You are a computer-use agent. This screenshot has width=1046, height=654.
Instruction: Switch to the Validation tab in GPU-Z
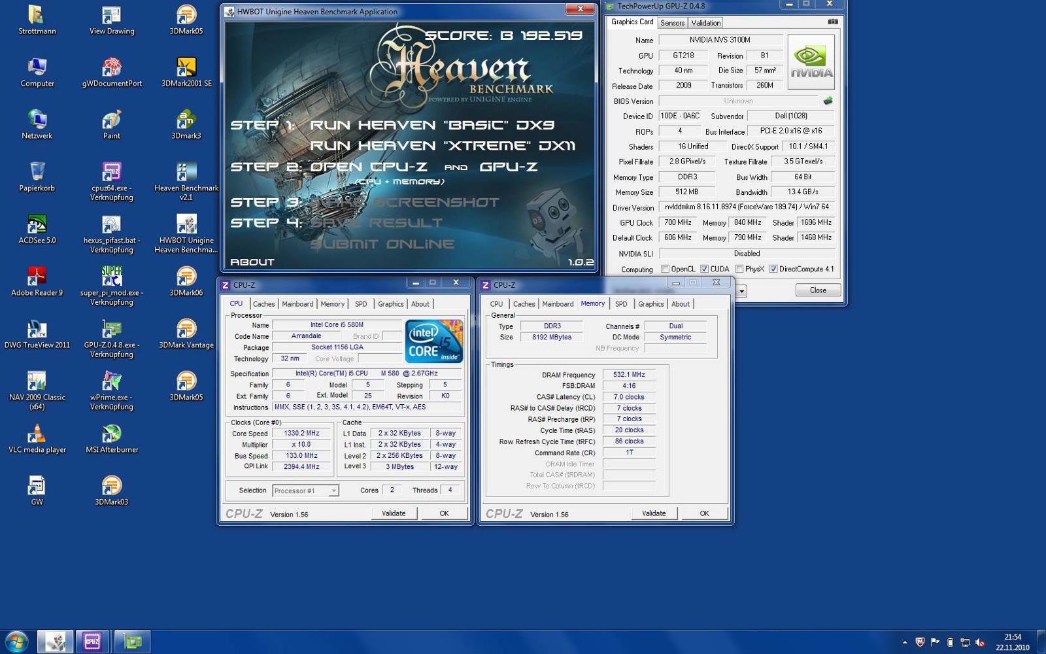coord(706,23)
